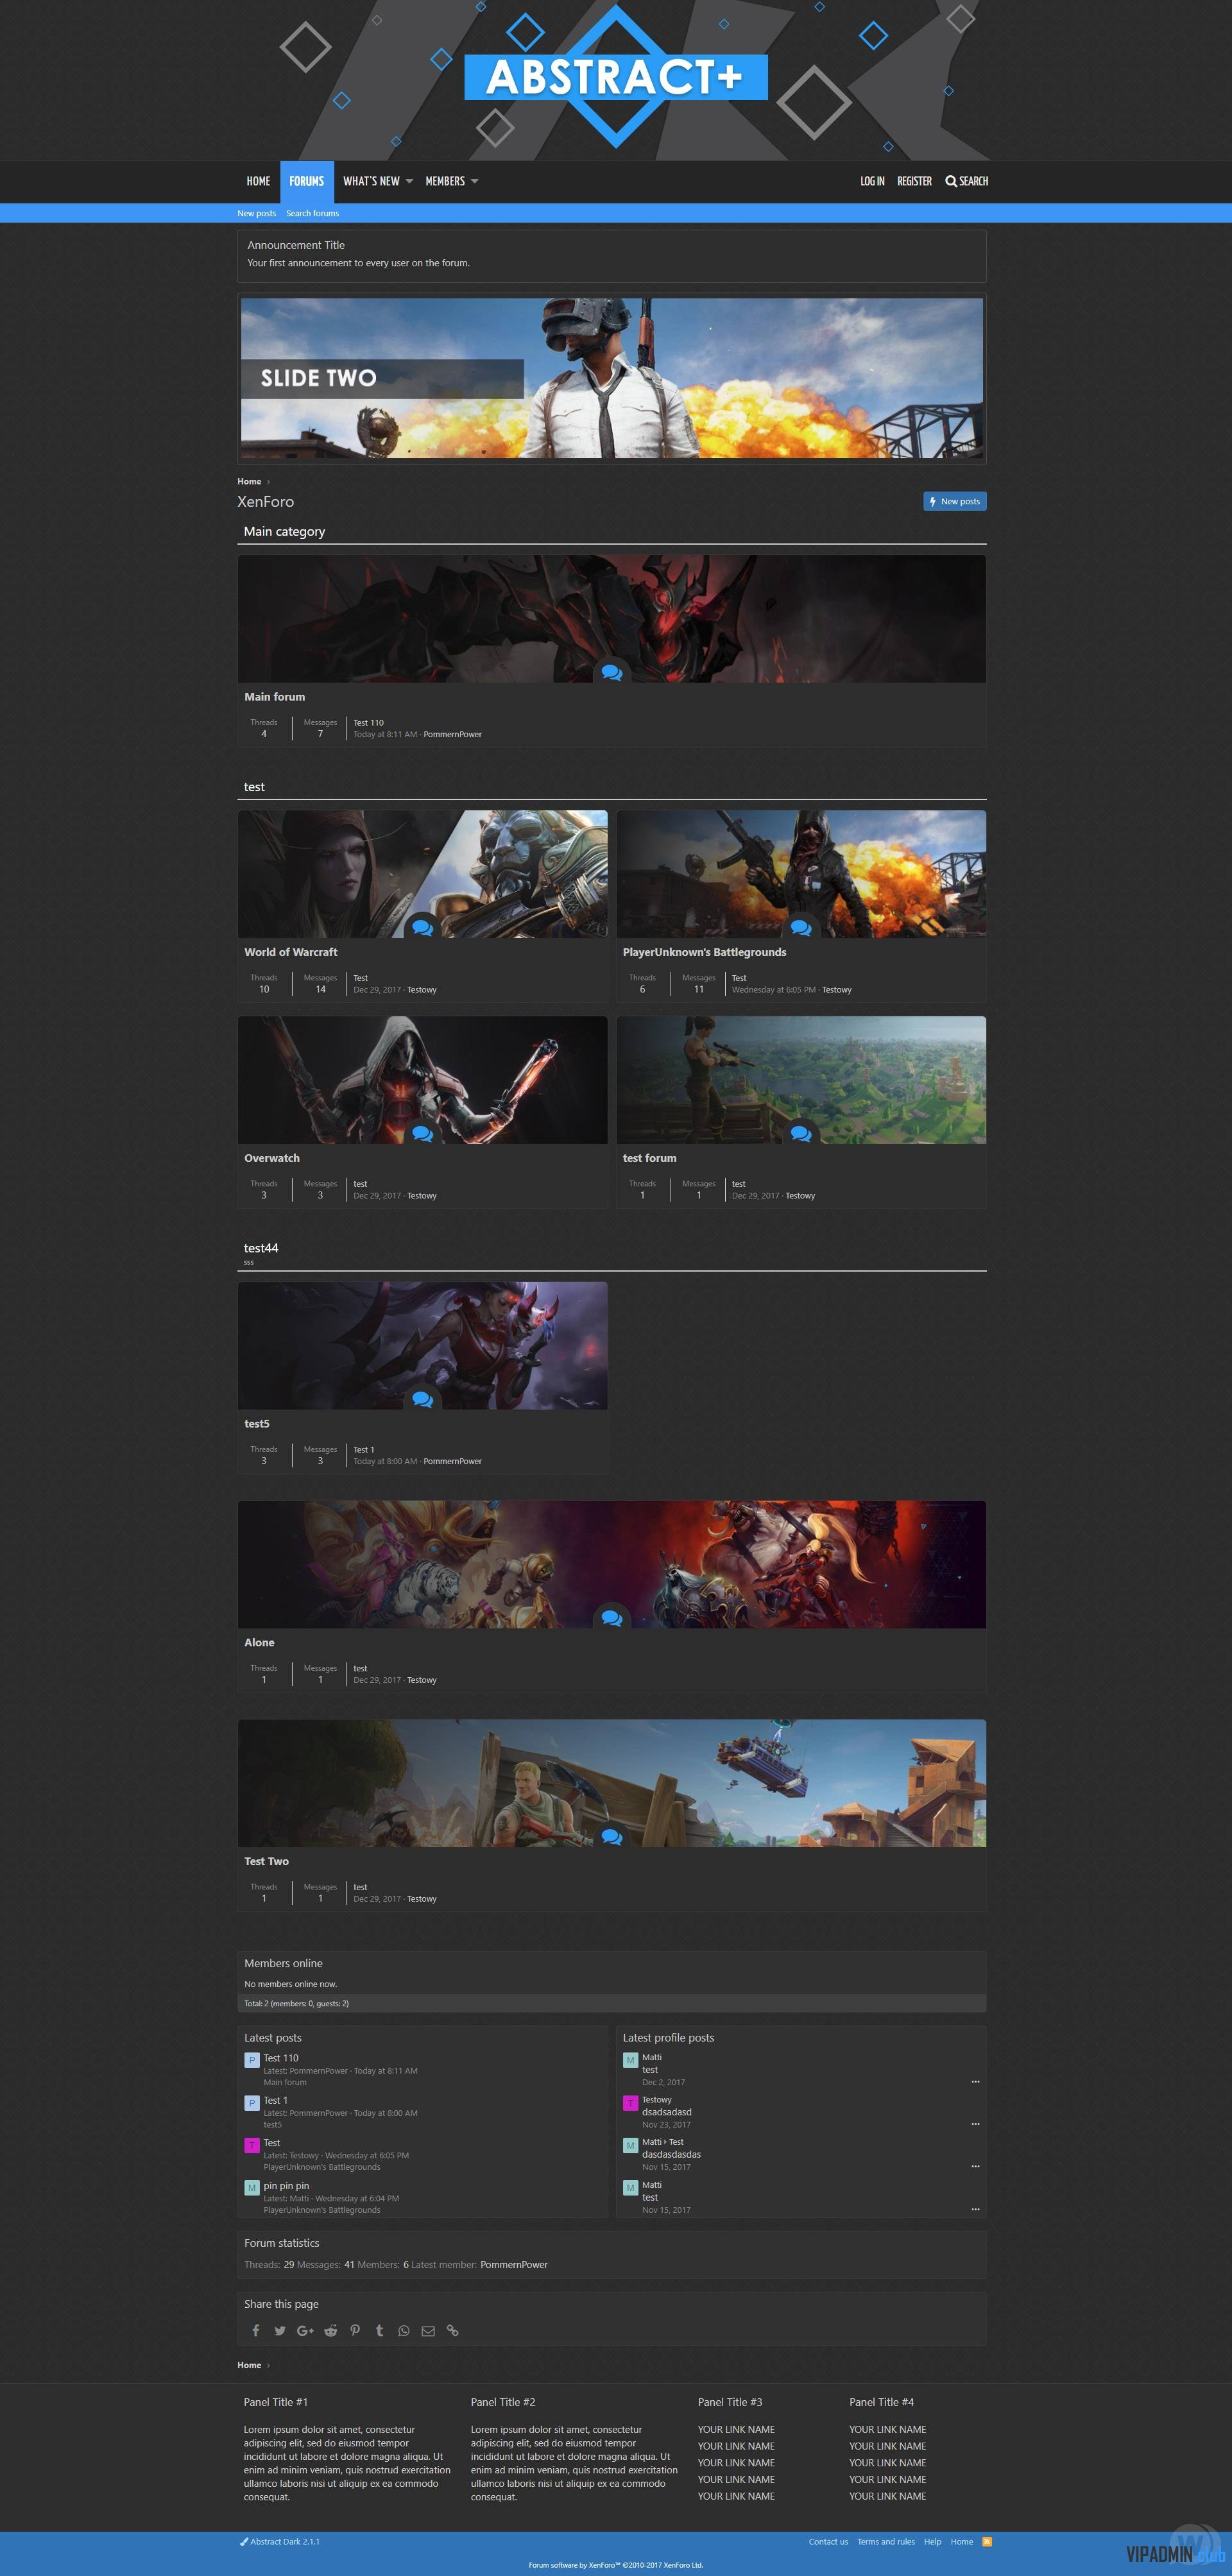The width and height of the screenshot is (1232, 2576).
Task: Open the Members menu item
Action: (x=445, y=181)
